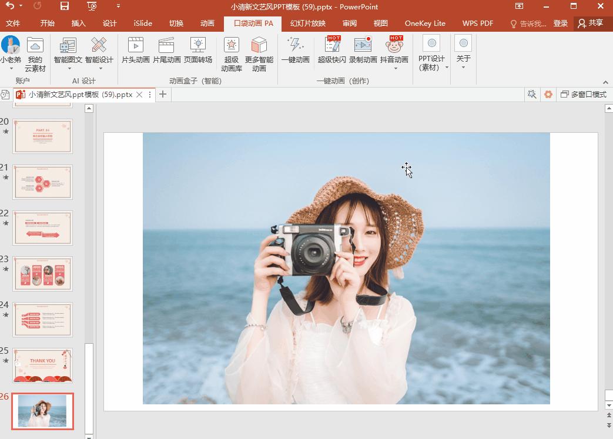The height and width of the screenshot is (439, 613).
Task: Start 一键动画 one-click animation
Action: tap(296, 53)
